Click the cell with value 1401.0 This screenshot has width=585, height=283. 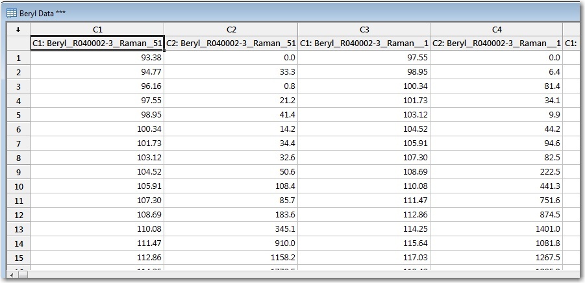point(497,229)
